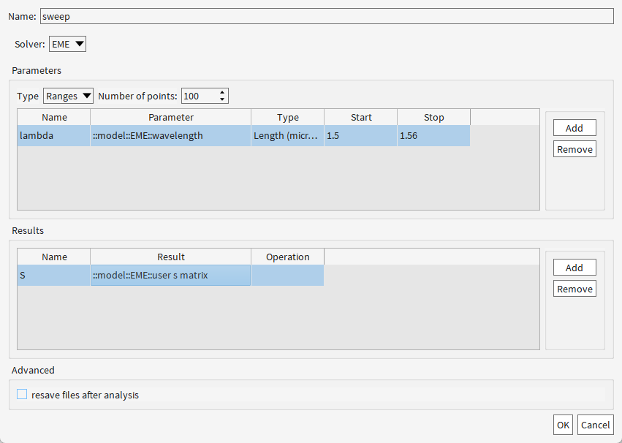Click the Parameter column header

[170, 118]
